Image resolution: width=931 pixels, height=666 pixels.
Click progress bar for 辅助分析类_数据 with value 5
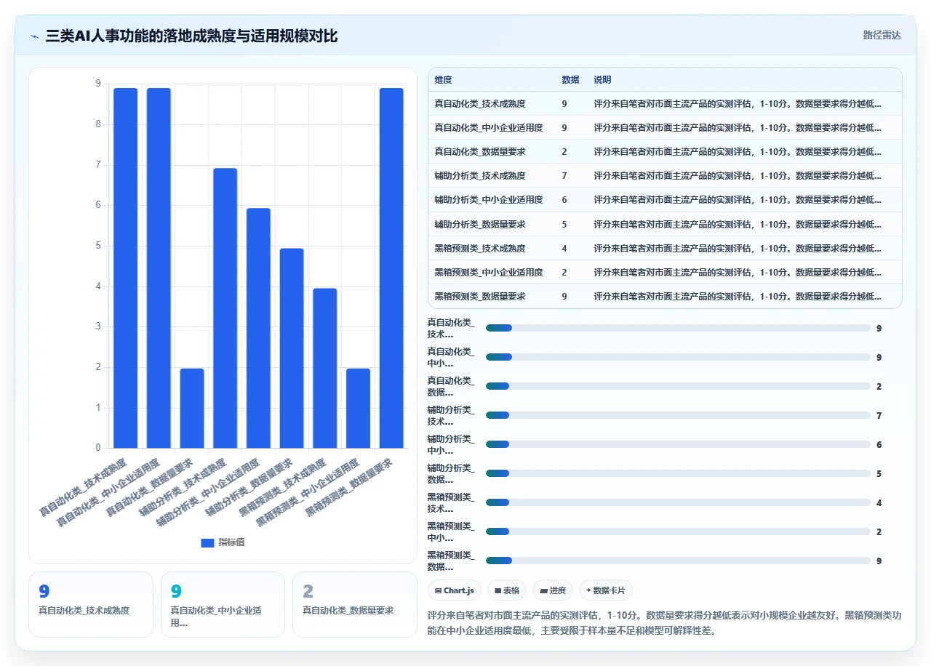point(678,473)
